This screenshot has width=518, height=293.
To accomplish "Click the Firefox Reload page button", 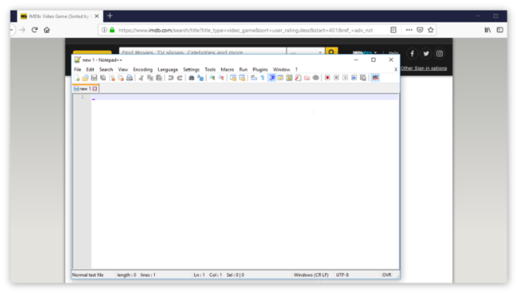I will point(35,30).
